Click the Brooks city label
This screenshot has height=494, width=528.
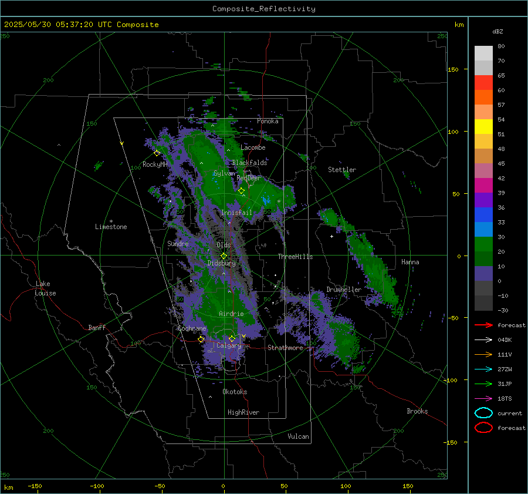417,411
